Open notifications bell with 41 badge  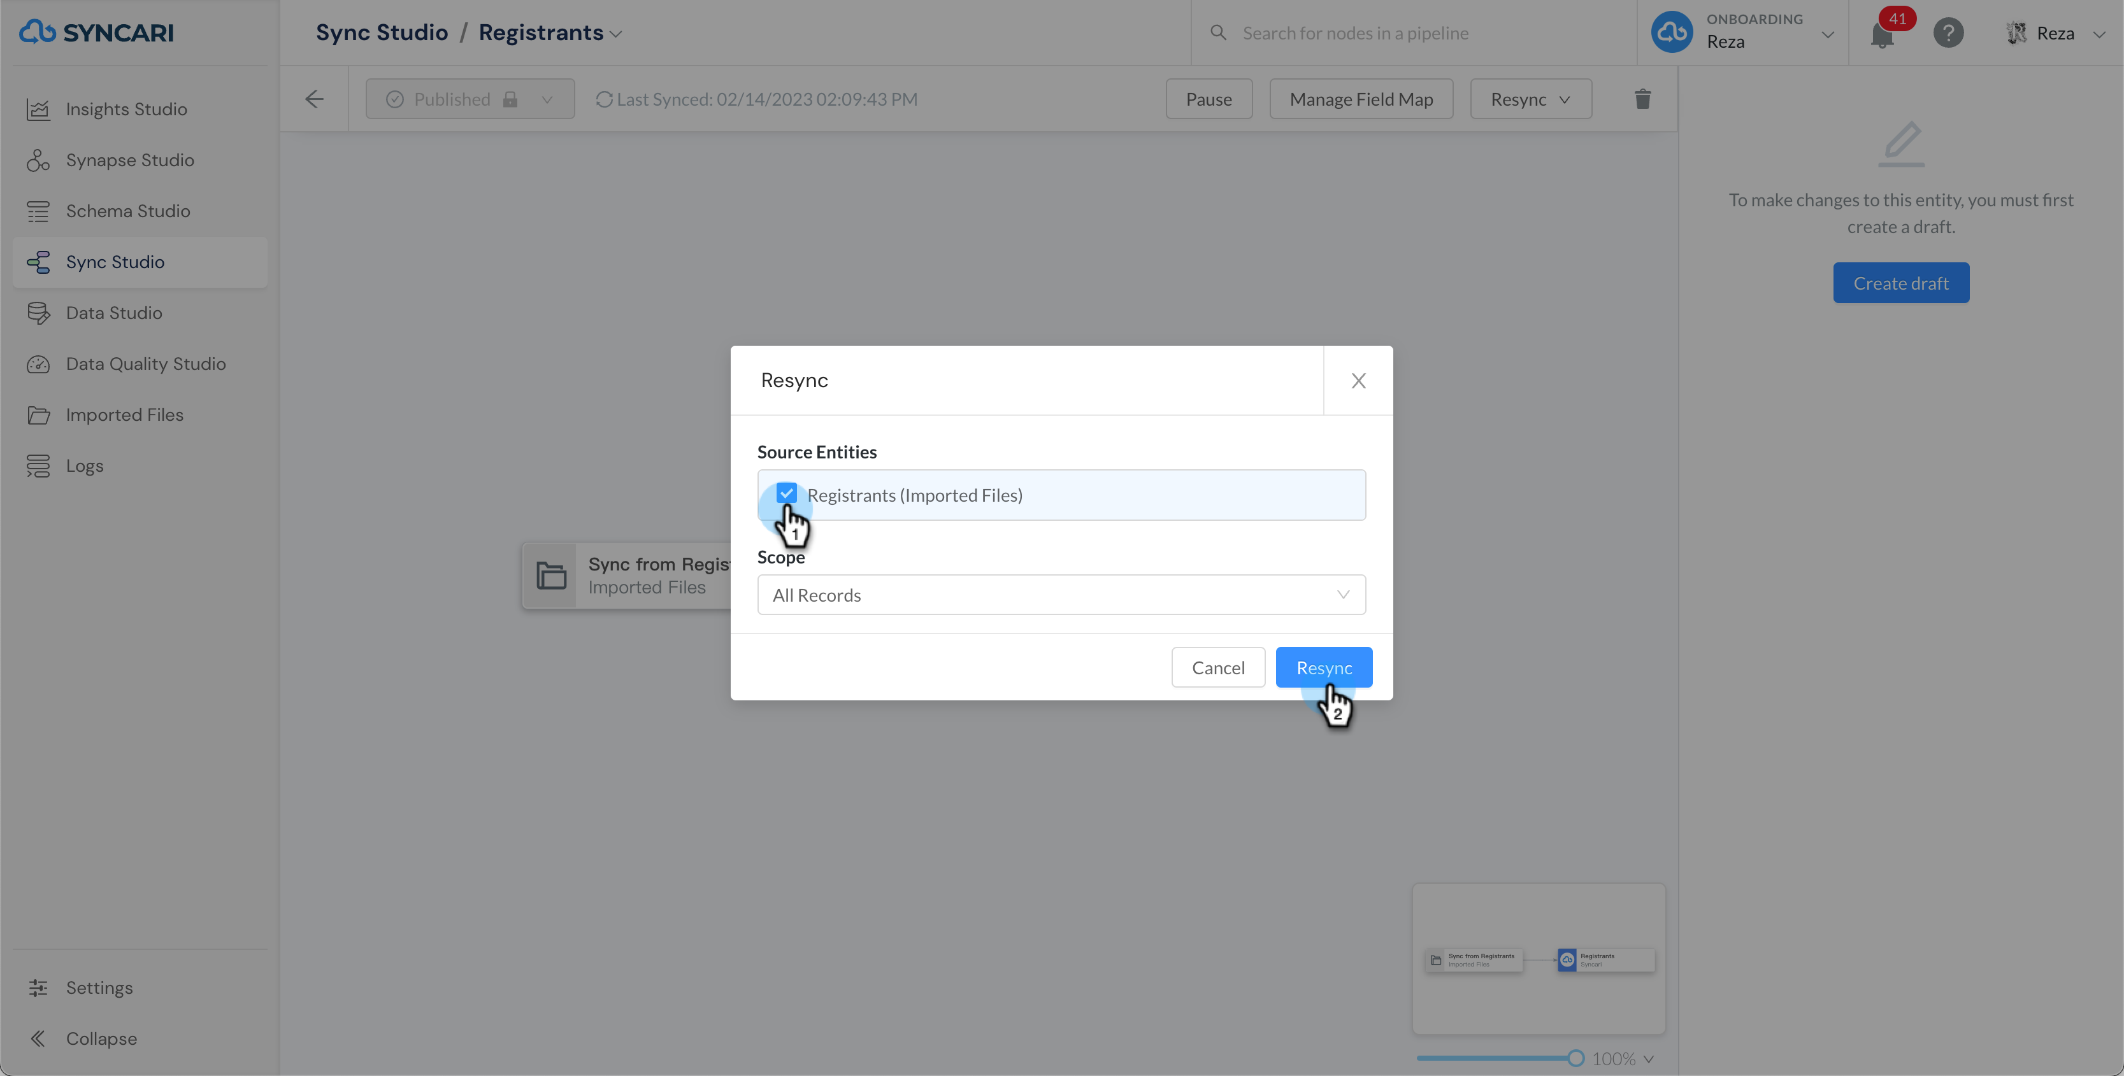point(1883,34)
